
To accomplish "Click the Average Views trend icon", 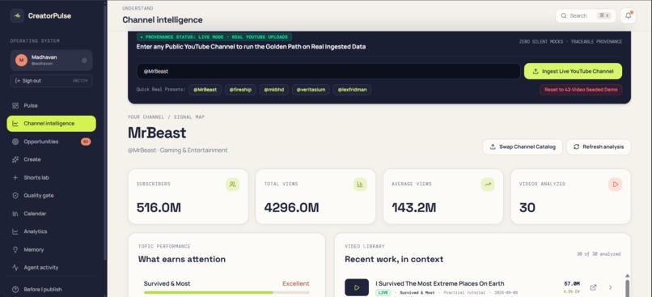I will [488, 185].
